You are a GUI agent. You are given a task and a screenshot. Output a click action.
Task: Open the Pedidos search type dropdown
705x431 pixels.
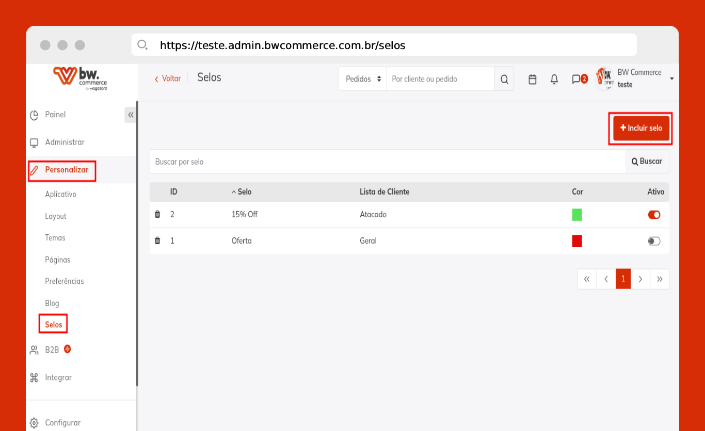point(363,79)
